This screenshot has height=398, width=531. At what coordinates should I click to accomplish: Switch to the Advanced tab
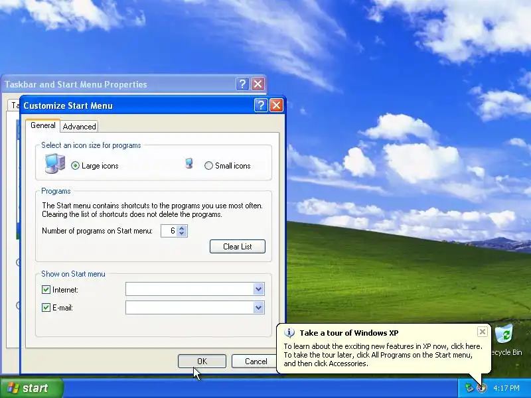point(79,126)
